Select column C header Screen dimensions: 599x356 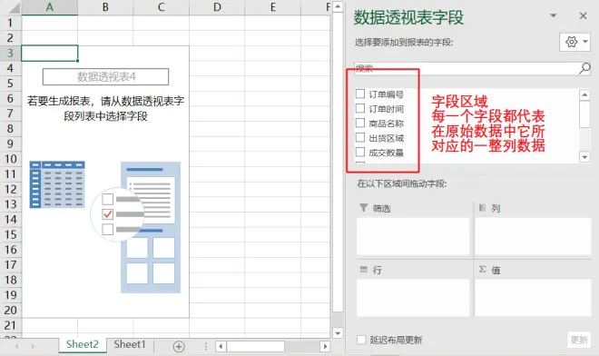tap(162, 7)
